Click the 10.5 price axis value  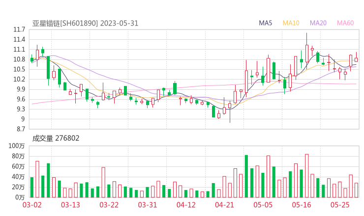[x=19, y=70]
